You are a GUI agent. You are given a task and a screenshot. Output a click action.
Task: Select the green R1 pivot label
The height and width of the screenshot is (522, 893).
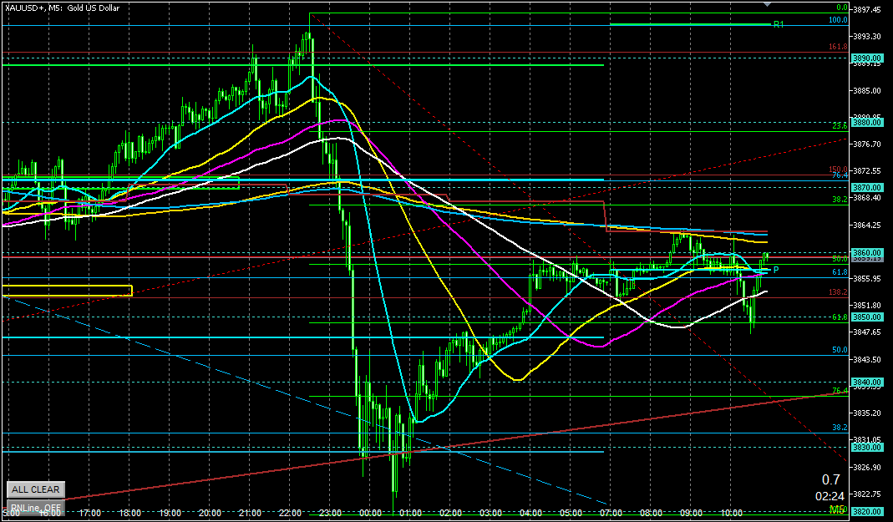pos(778,25)
